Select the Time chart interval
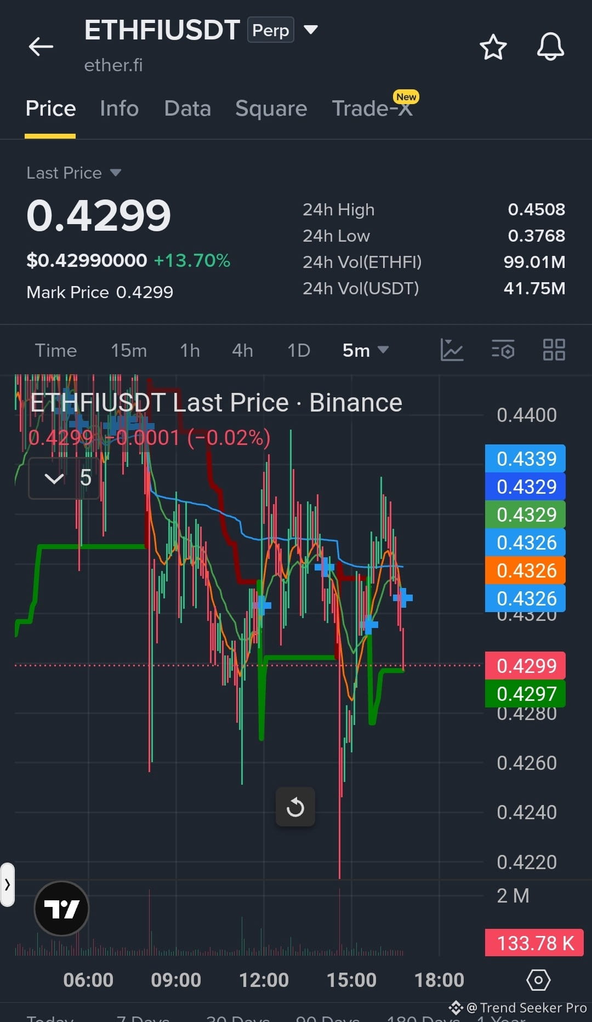592x1022 pixels. click(x=56, y=350)
